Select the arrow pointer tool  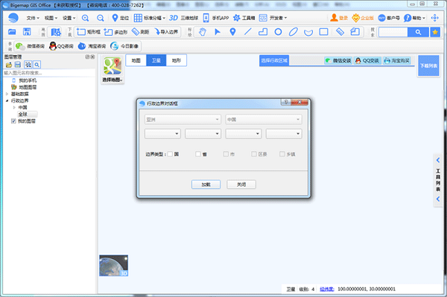click(218, 32)
